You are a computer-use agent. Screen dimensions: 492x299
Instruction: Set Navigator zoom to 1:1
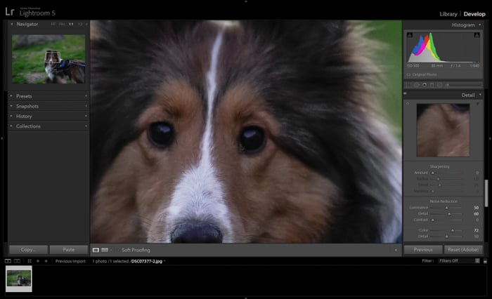[71, 24]
